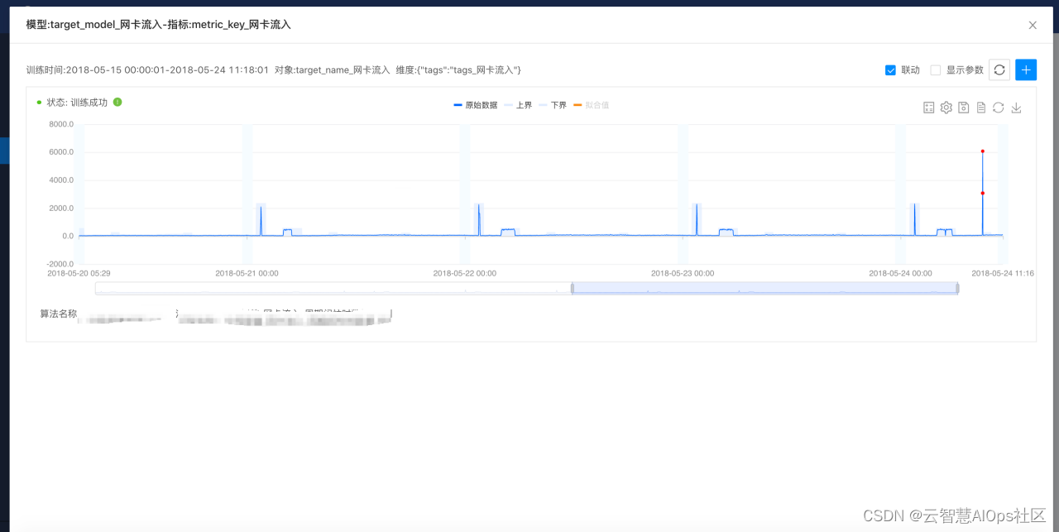The width and height of the screenshot is (1059, 532).
Task: Click y-axis value 4000.0
Action: point(61,180)
